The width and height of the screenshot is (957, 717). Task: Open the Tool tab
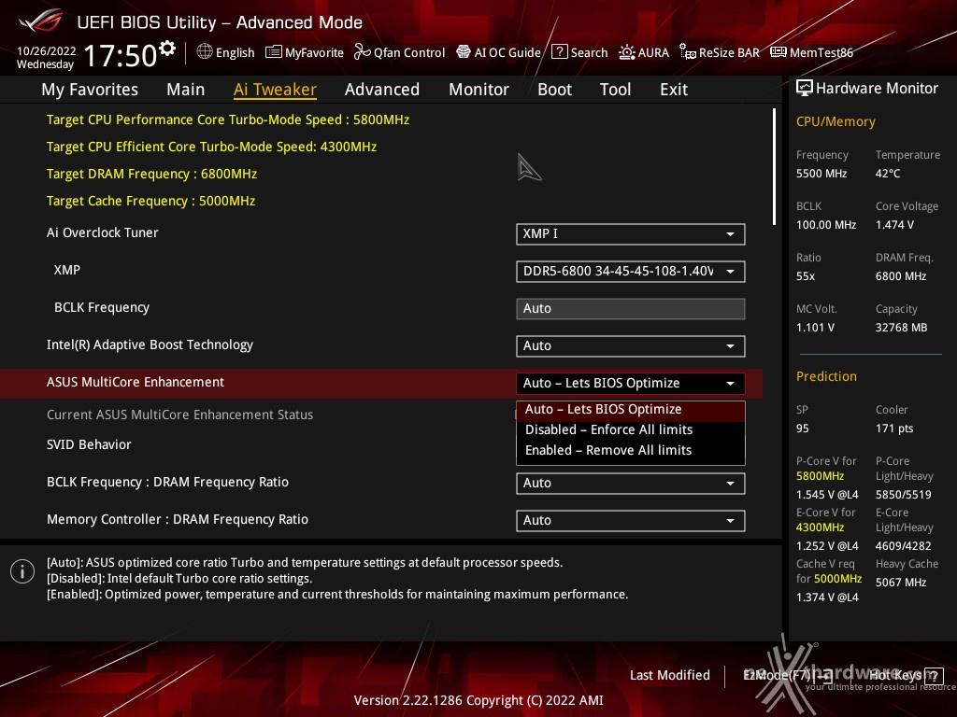coord(615,90)
